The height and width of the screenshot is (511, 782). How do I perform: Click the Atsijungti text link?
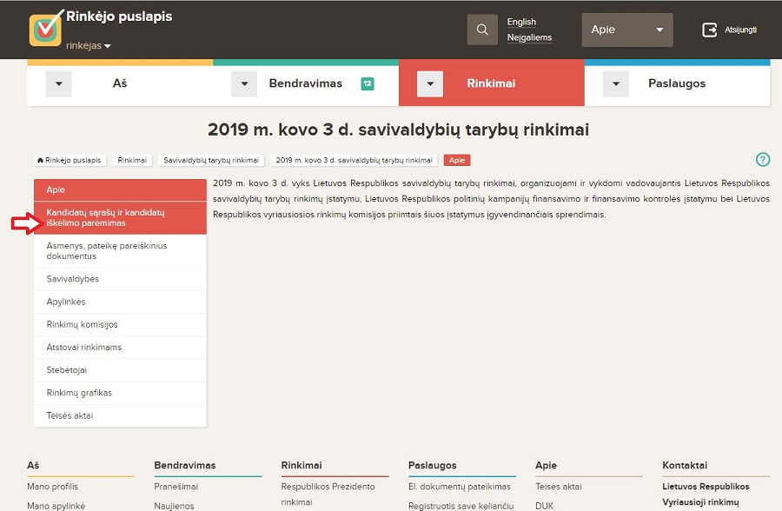(x=740, y=30)
